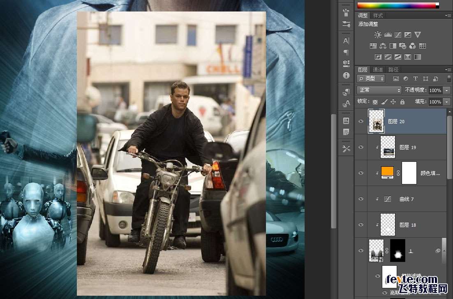453x299 pixels.
Task: Add a Photo Filter adjustment
Action: click(403, 46)
